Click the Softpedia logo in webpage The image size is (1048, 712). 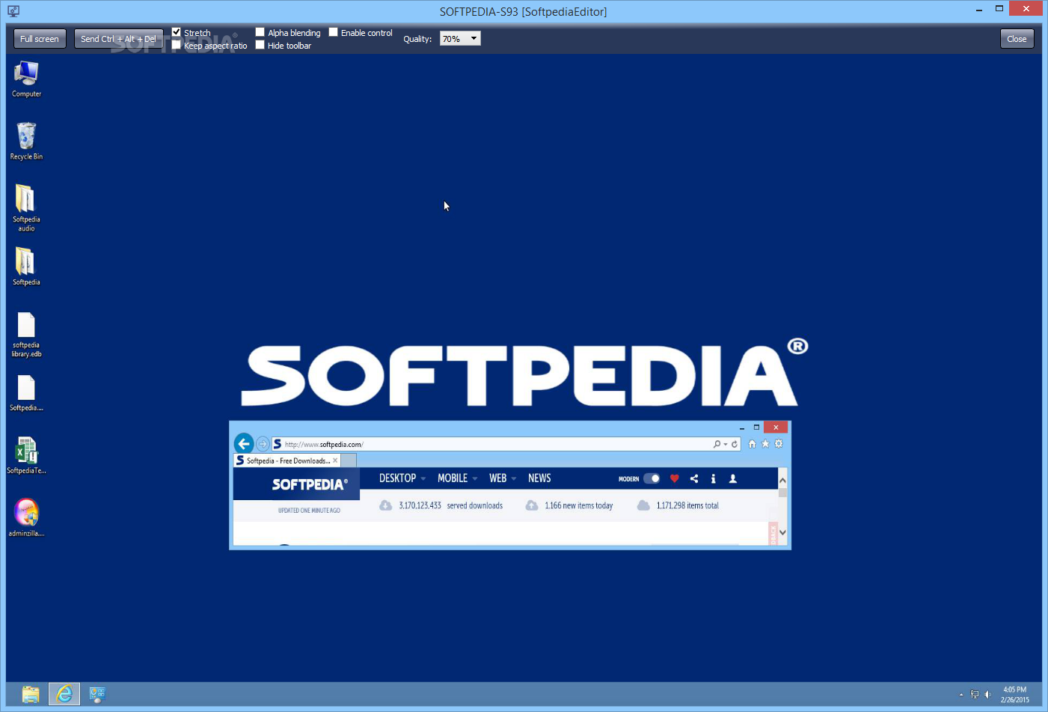click(310, 484)
